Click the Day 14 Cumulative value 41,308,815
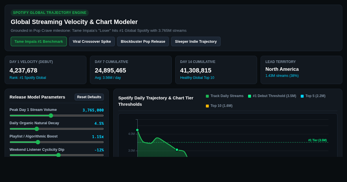Image resolution: width=347 pixels, height=182 pixels. coord(196,70)
